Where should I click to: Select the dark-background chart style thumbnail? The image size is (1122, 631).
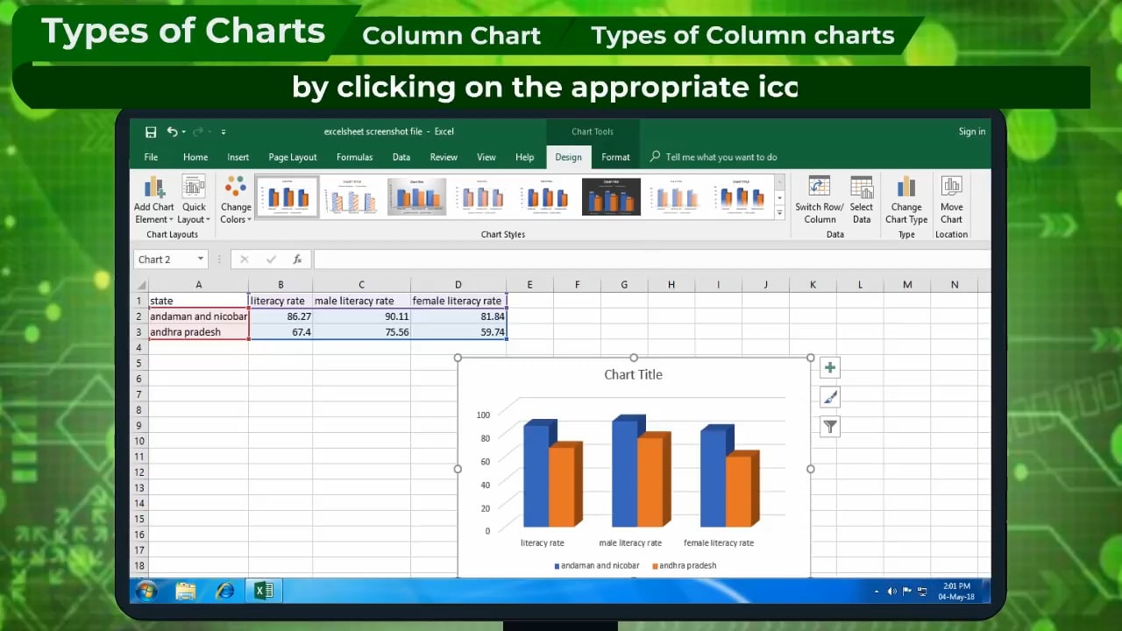click(x=611, y=196)
